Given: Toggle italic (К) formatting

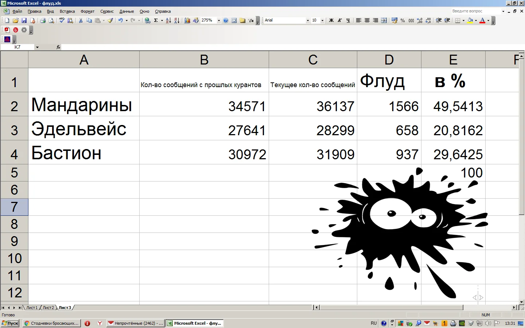Looking at the screenshot, I should click(x=340, y=21).
